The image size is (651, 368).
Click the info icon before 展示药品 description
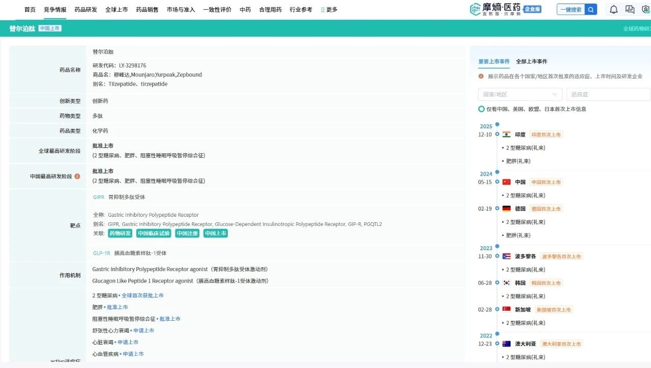[x=481, y=76]
